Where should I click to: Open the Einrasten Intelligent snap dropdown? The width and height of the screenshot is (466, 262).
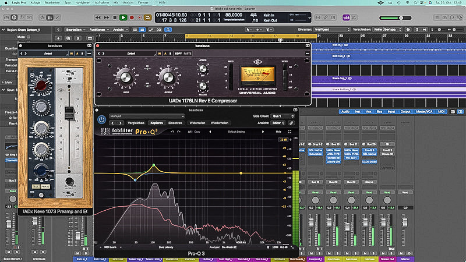[332, 30]
